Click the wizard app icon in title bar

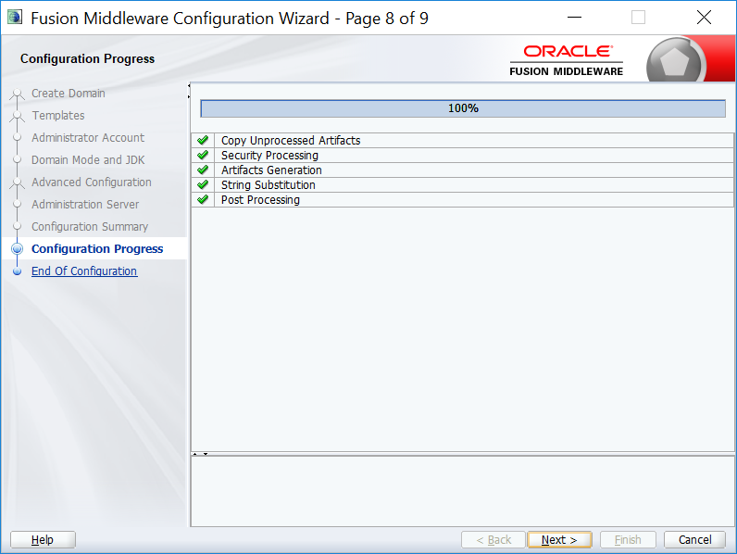coord(15,19)
